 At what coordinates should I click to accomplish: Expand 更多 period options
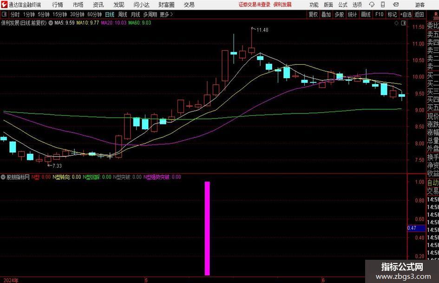[x=167, y=14]
